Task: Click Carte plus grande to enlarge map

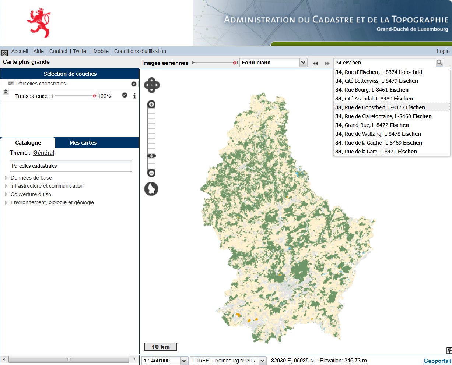Action: coord(26,62)
